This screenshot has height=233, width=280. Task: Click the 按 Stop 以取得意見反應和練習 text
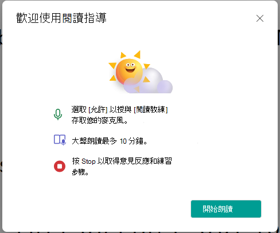pyautogui.click(x=122, y=161)
